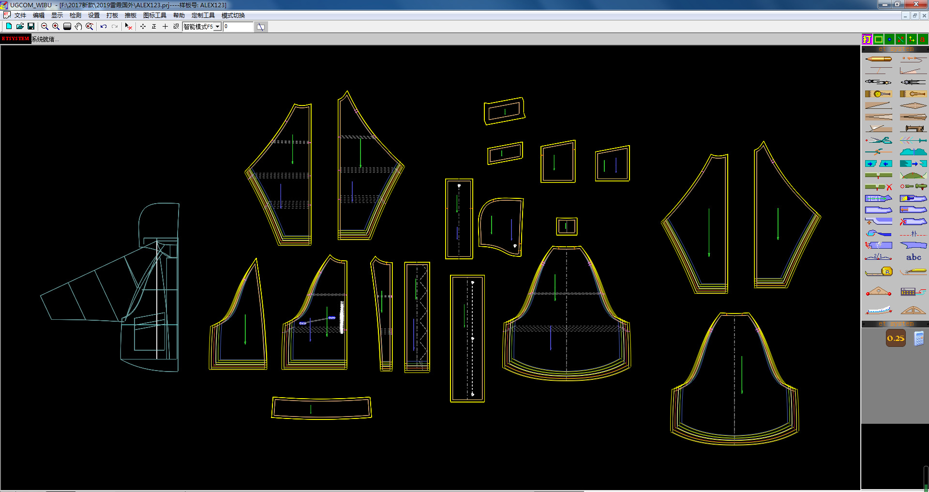Collapse the top et system panel header

[x=895, y=49]
